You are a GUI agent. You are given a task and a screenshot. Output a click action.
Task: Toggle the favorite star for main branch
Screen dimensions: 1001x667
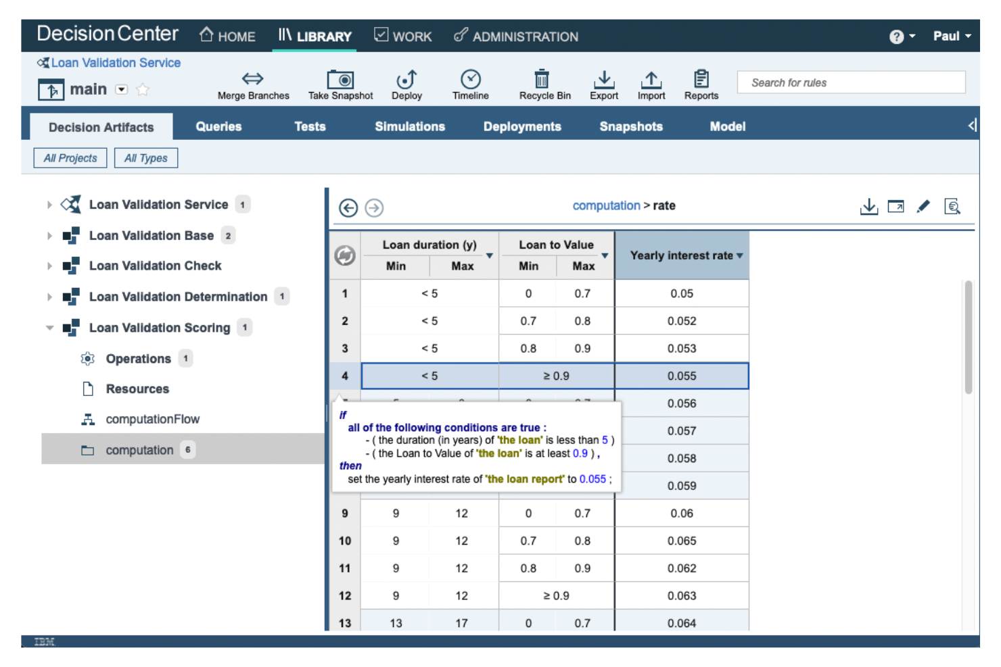143,89
